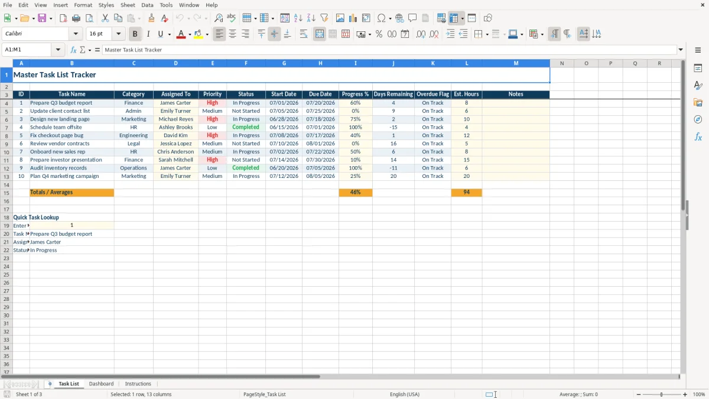Viewport: 709px width, 399px height.
Task: Toggle Wrap Text
Action: 303,34
